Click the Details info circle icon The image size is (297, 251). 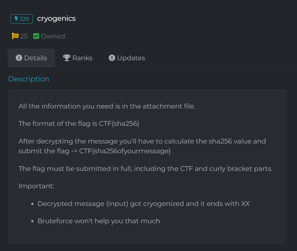(x=19, y=58)
